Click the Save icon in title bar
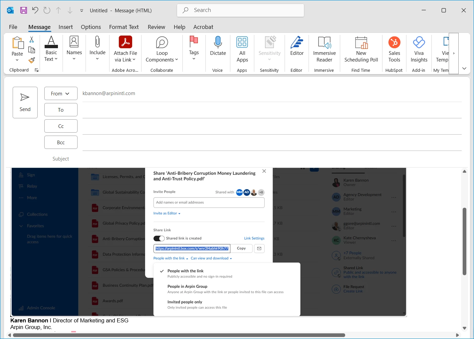This screenshot has width=474, height=339. coord(23,10)
